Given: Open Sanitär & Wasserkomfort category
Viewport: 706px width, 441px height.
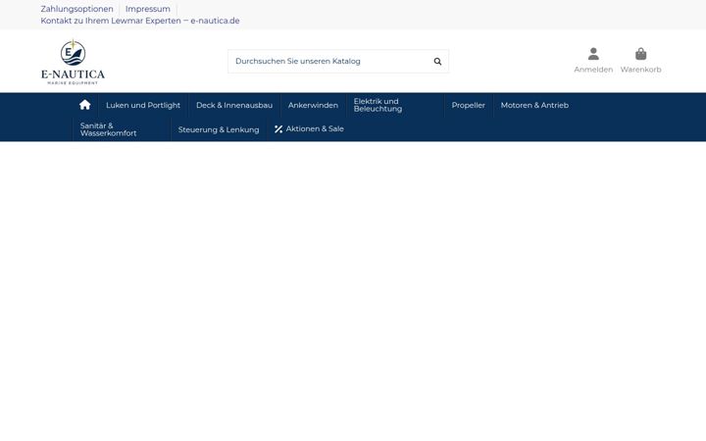Looking at the screenshot, I should [x=108, y=129].
